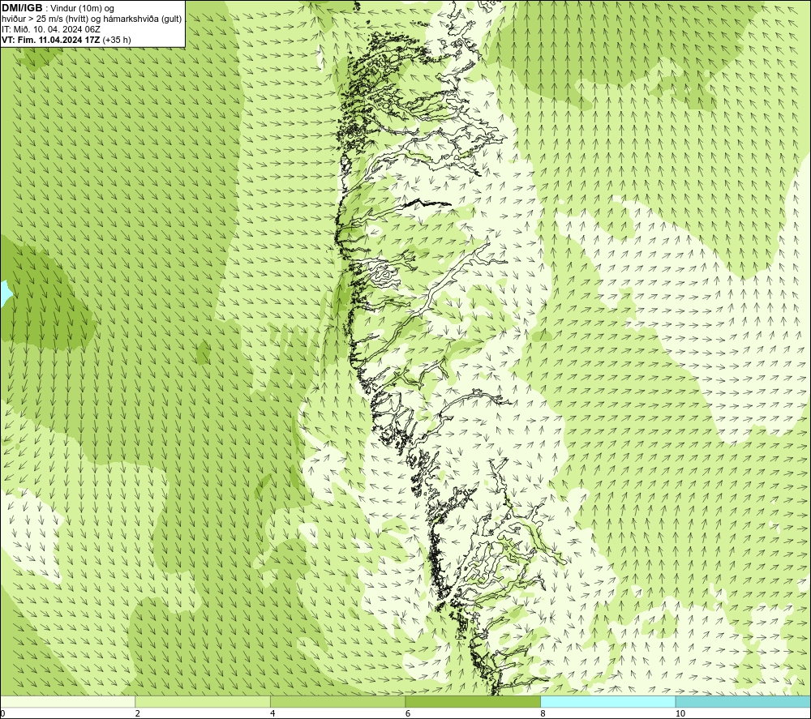Click the legend label '6'

[x=408, y=713]
